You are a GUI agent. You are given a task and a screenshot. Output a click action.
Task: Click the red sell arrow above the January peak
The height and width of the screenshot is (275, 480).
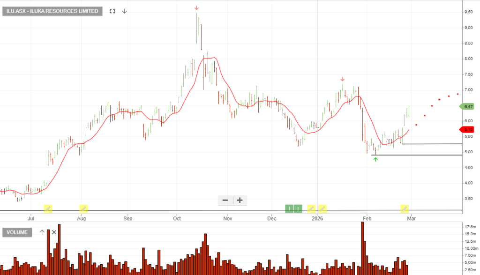(x=343, y=79)
